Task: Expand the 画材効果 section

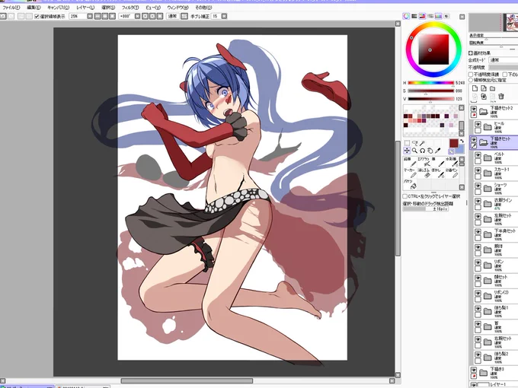Action: click(471, 52)
